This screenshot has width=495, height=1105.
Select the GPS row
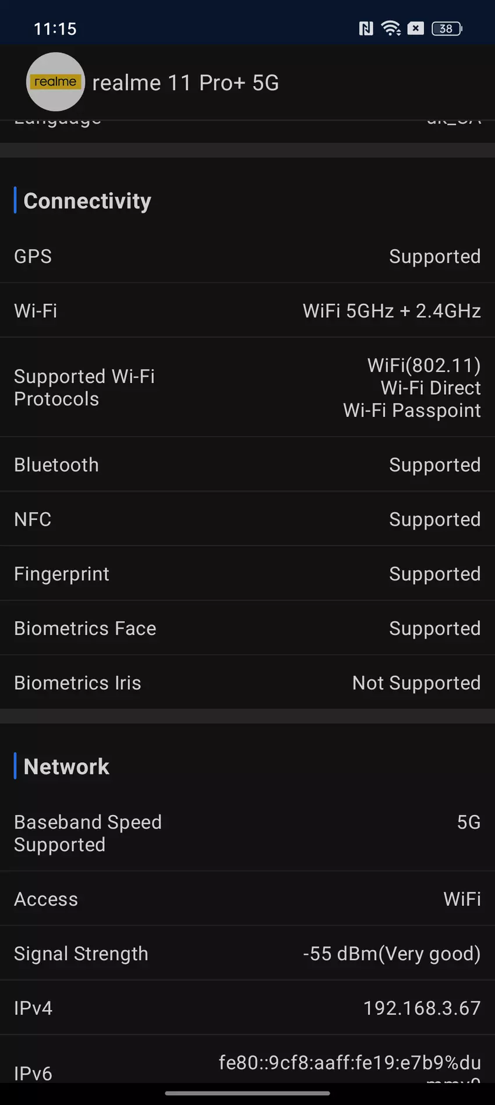click(248, 256)
